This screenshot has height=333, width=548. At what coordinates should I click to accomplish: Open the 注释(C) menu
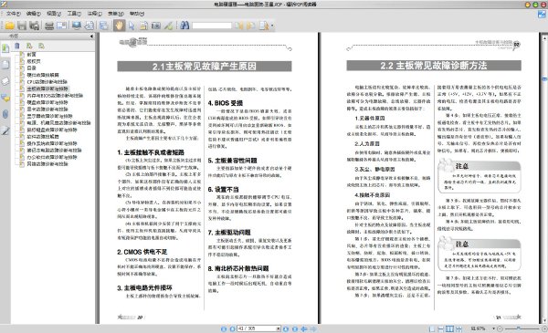tap(95, 14)
